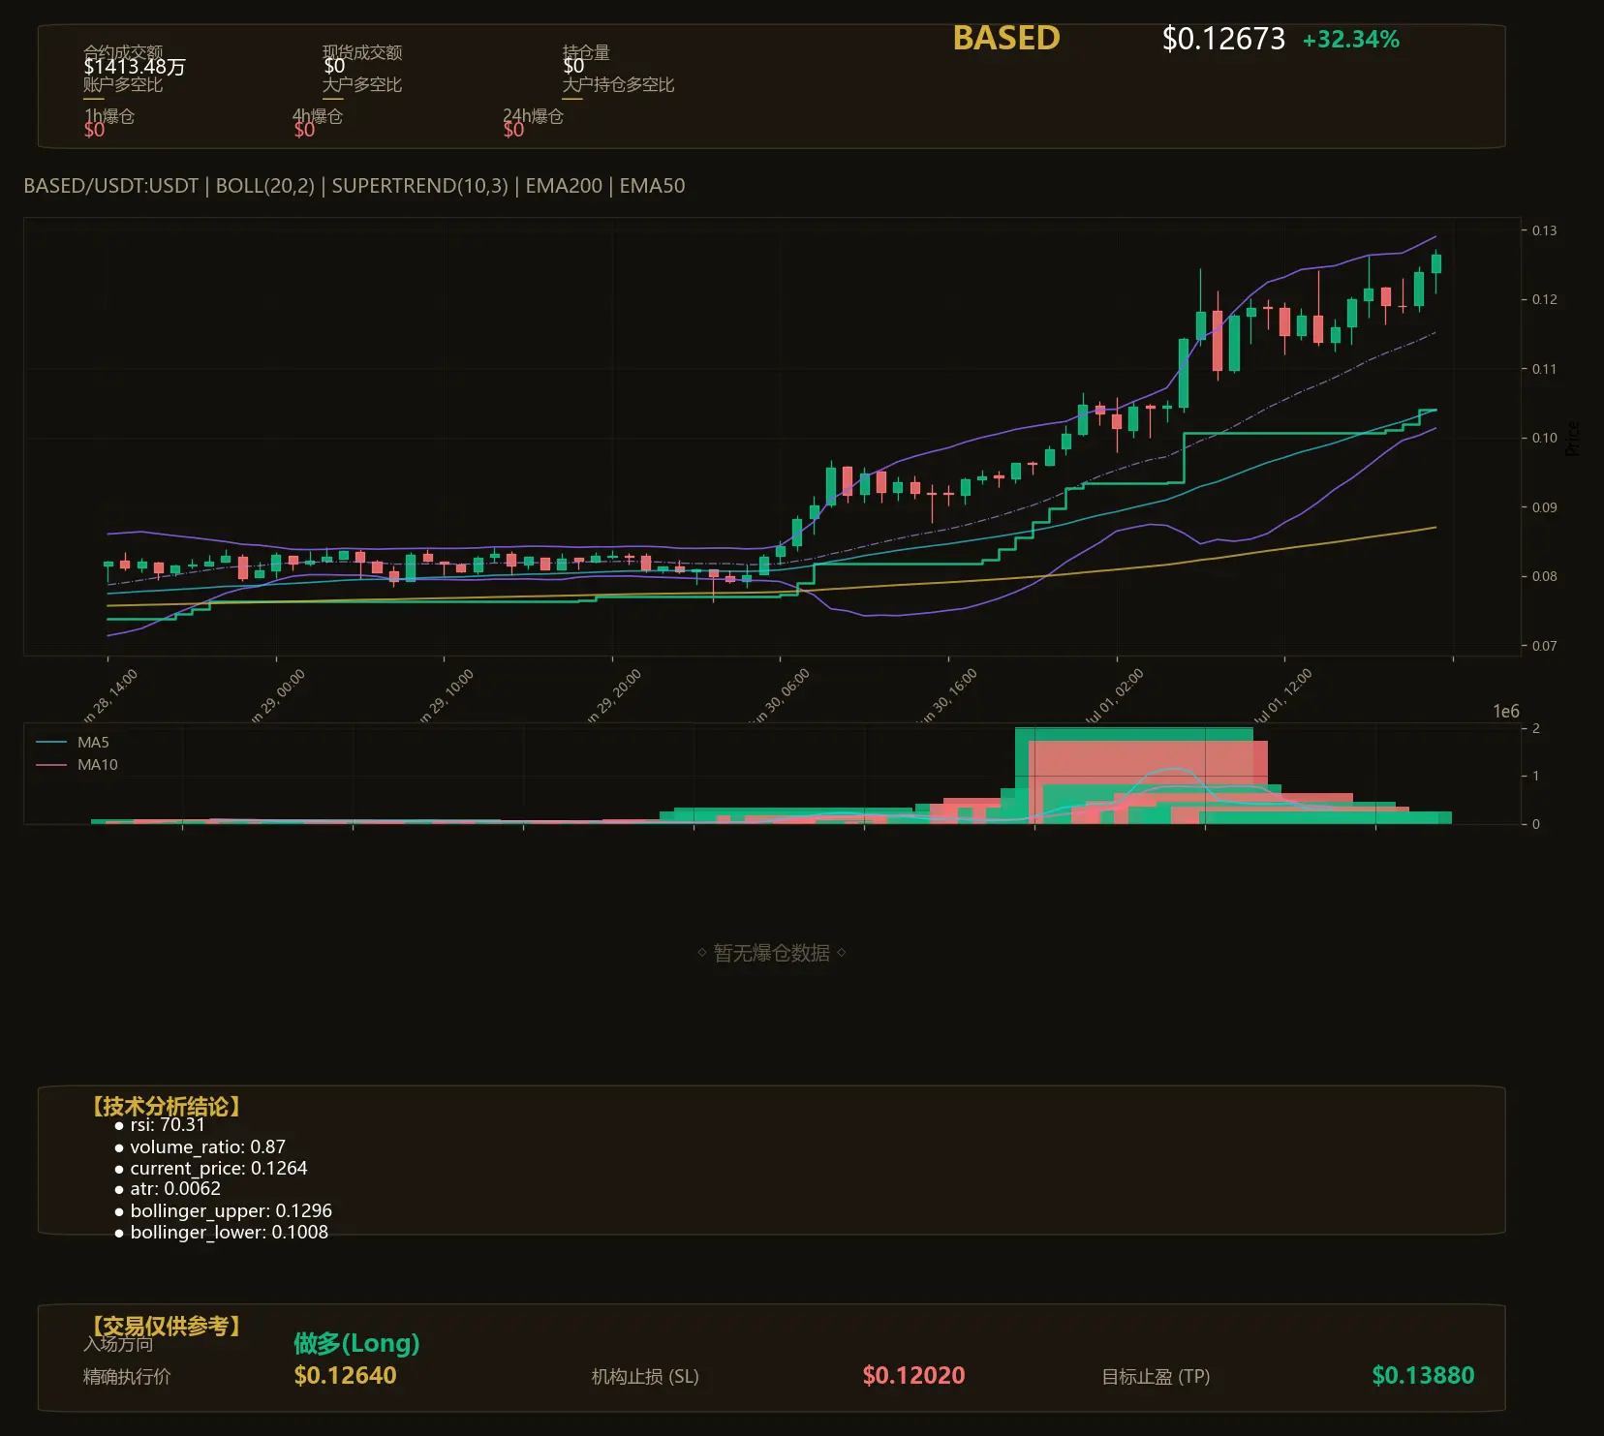Select the $0 value under 现货成交额

click(x=334, y=67)
